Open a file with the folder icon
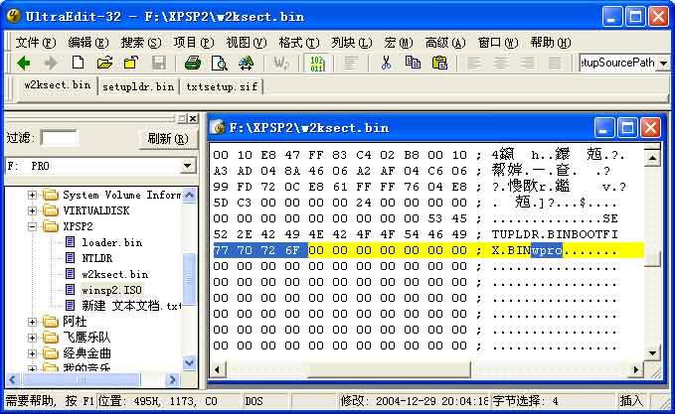 point(104,64)
